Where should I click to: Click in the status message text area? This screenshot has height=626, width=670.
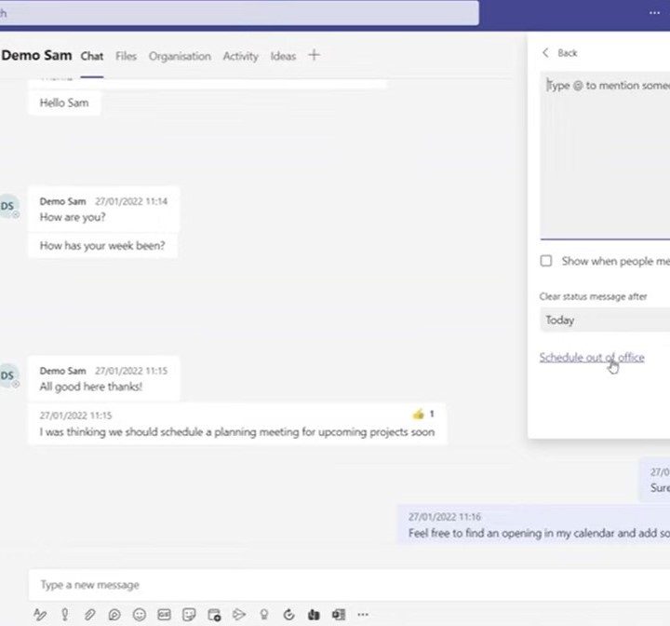click(605, 156)
